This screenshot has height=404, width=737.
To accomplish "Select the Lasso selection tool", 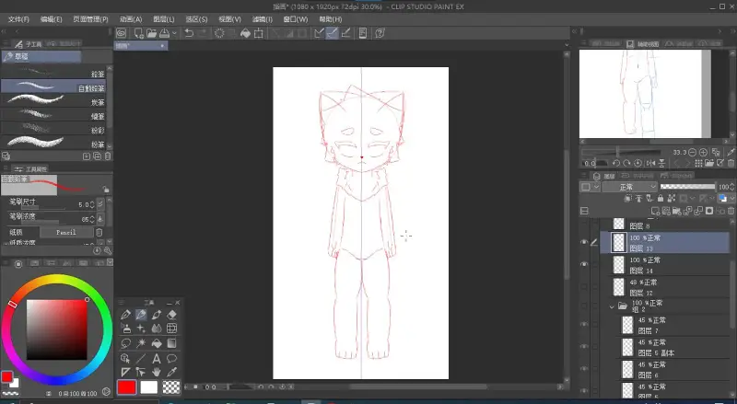I will coord(125,343).
